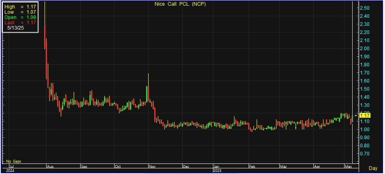Click the High = 1.17 readout

pos(20,7)
